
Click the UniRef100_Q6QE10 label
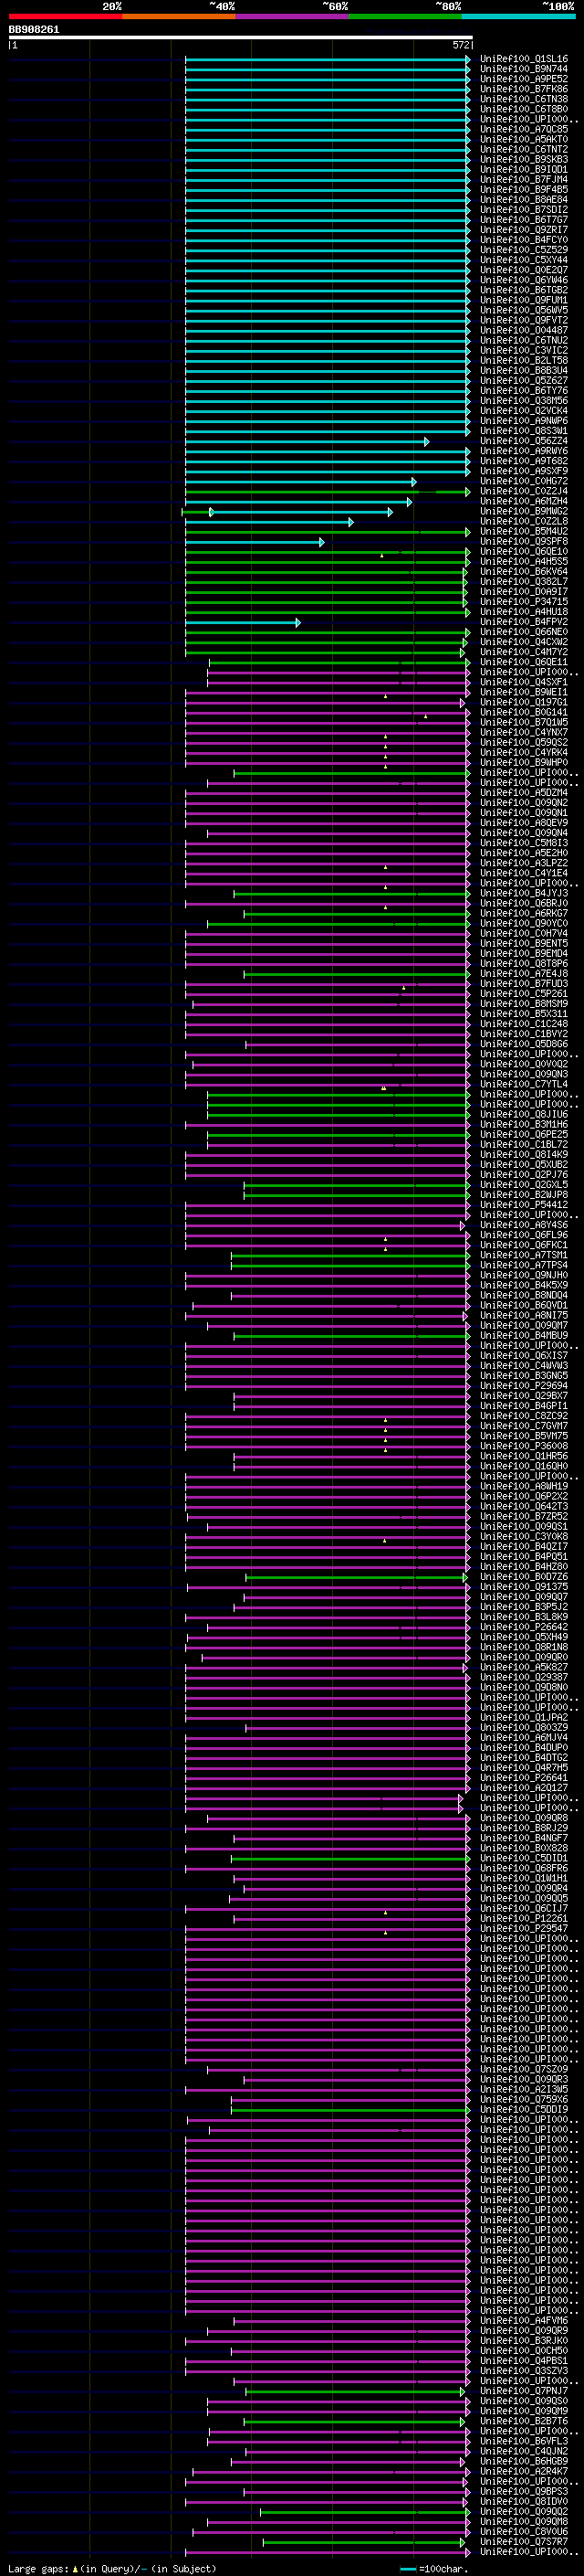tap(524, 552)
